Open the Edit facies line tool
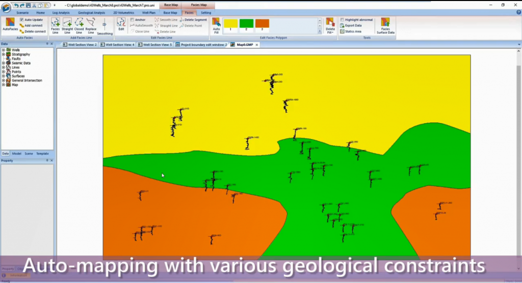This screenshot has width=522, height=283. click(121, 24)
